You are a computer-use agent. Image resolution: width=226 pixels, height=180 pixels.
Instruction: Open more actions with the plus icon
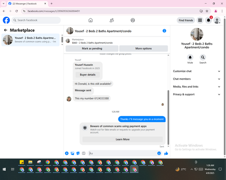(x=67, y=153)
